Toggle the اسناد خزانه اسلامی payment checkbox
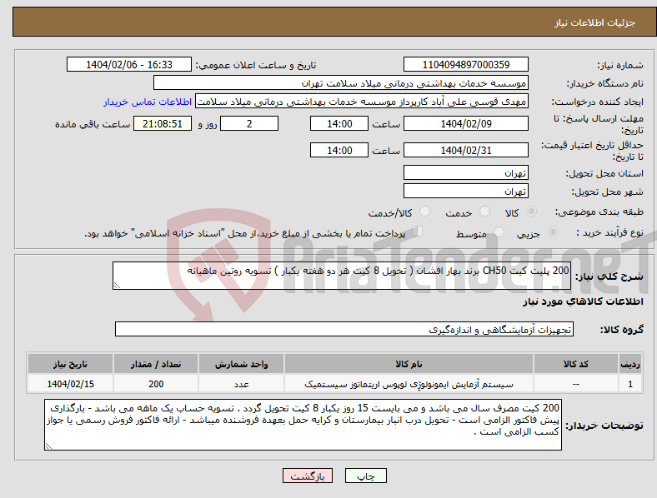The image size is (657, 498). 418,232
